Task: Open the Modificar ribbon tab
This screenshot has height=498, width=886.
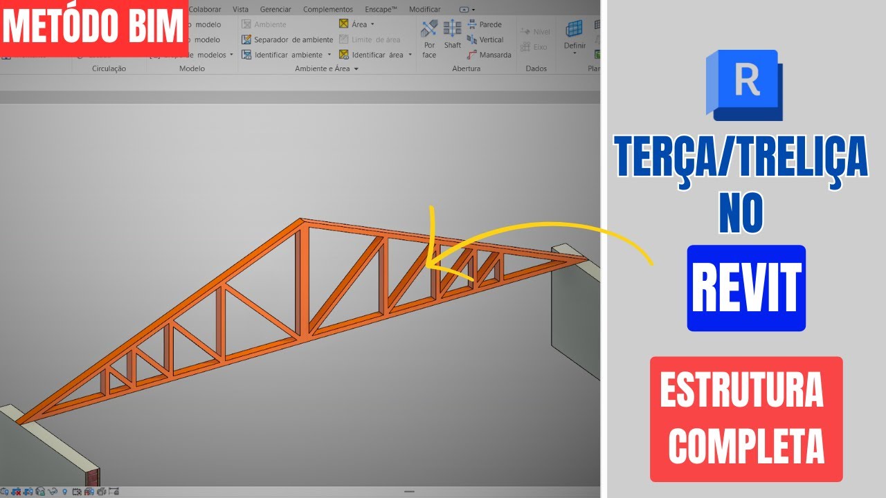Action: click(x=424, y=9)
